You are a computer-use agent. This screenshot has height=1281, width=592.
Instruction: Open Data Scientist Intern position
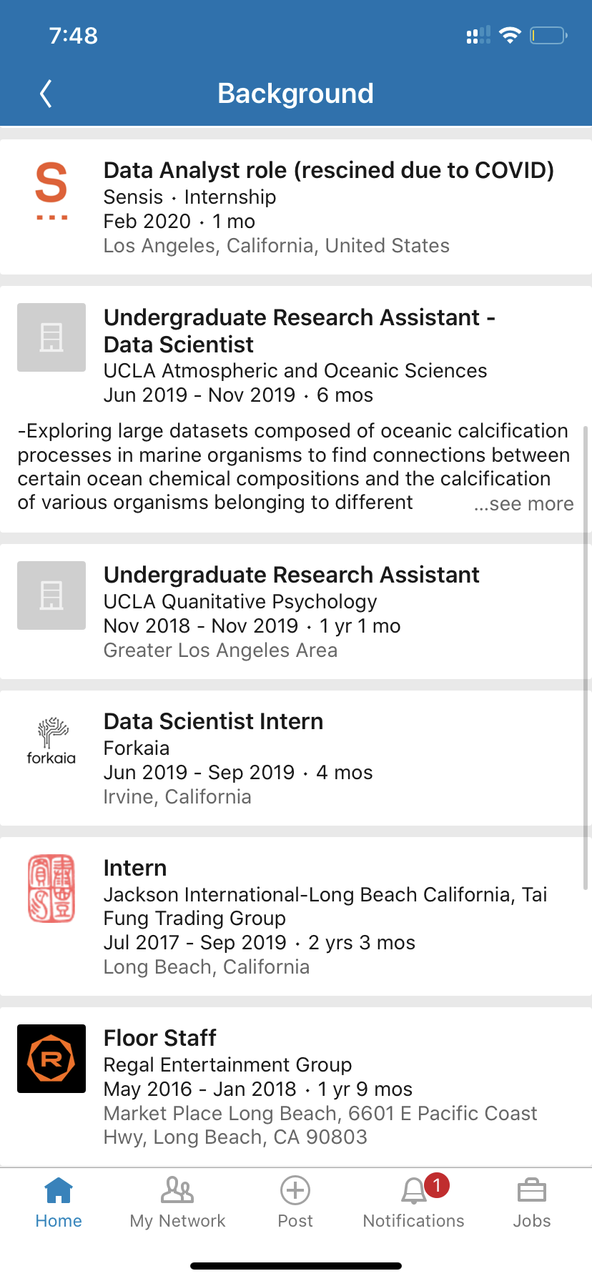213,721
